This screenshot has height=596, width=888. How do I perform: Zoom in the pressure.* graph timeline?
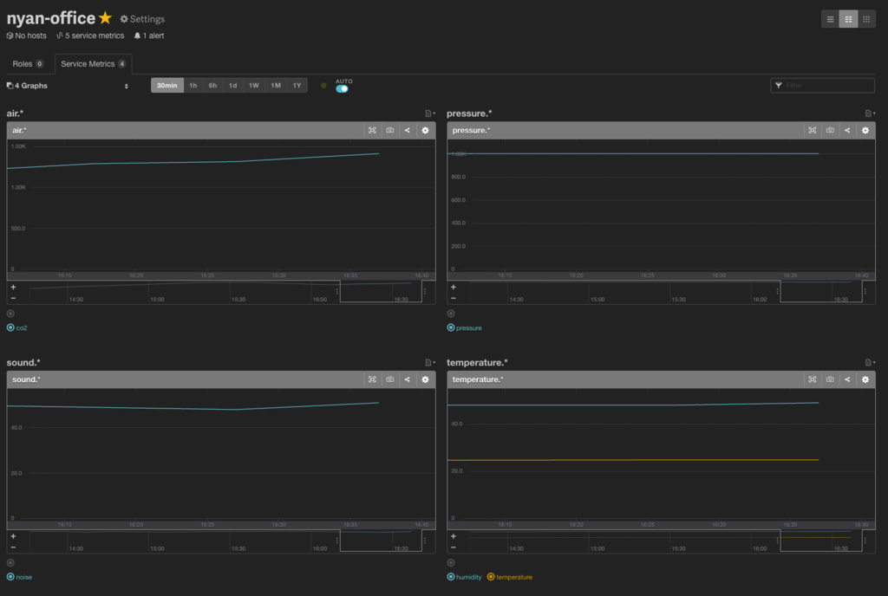[x=453, y=288]
